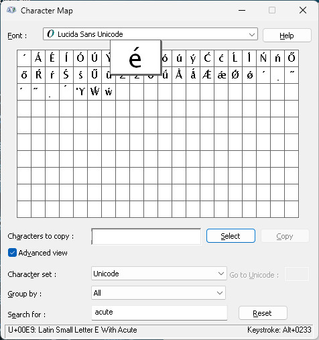This screenshot has height=340, width=319.
Task: Click the Help button
Action: [x=287, y=36]
